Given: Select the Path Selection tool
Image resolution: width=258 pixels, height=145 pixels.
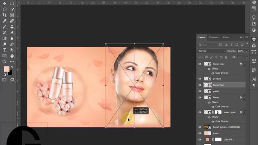Looking at the screenshot, I should click(x=12, y=50).
